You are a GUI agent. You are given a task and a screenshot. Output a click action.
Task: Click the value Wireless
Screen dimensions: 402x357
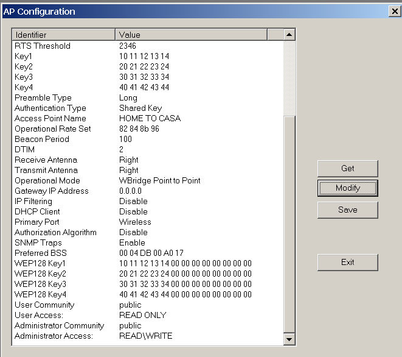135,222
